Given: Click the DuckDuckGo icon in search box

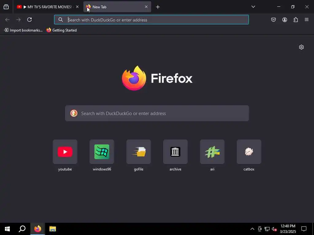Looking at the screenshot, I should point(74,113).
